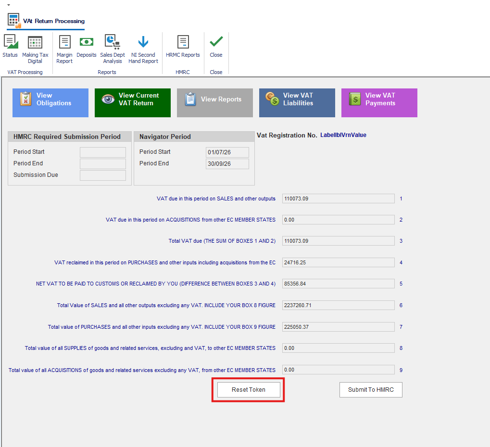Click box 4 VAT reclaimed field 24716.25

click(338, 262)
